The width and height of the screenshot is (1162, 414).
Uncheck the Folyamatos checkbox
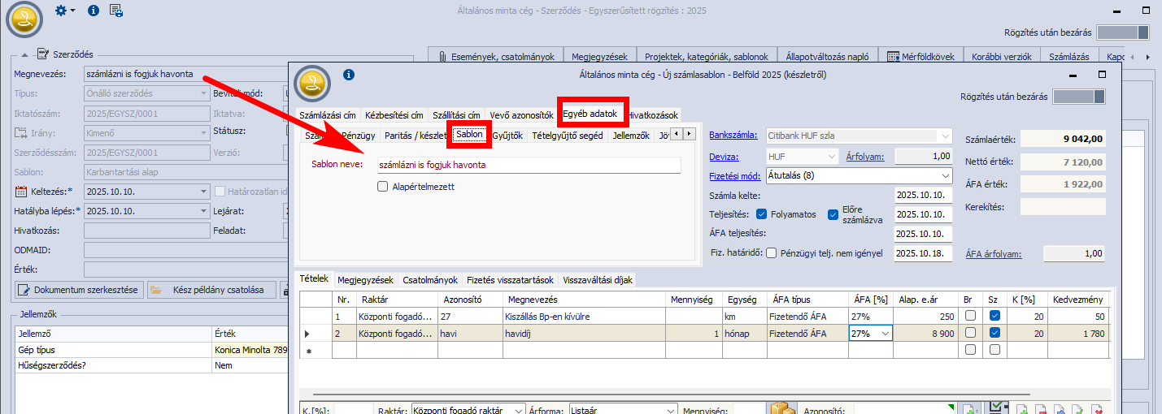[x=761, y=214]
